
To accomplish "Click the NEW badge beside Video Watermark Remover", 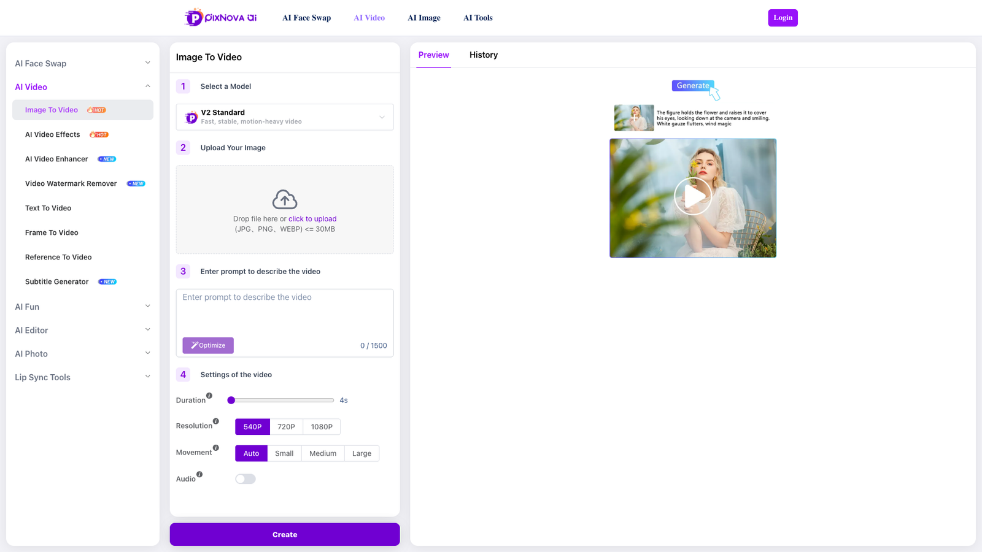I will 136,184.
